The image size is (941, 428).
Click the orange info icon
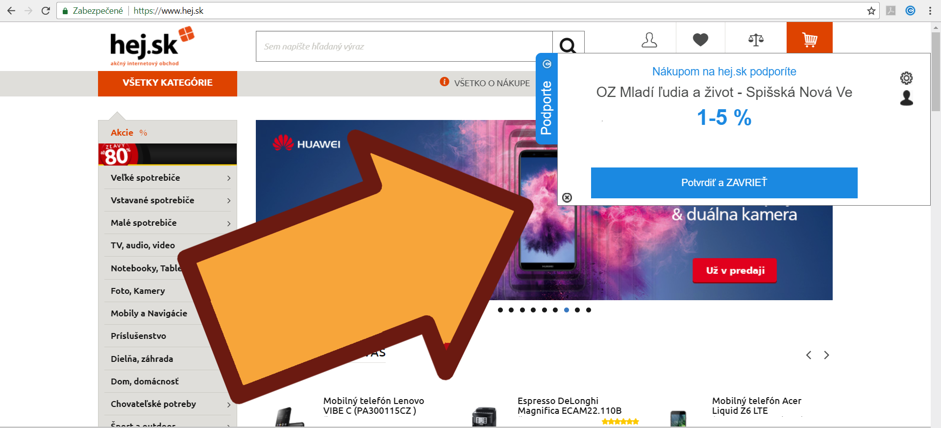[445, 82]
